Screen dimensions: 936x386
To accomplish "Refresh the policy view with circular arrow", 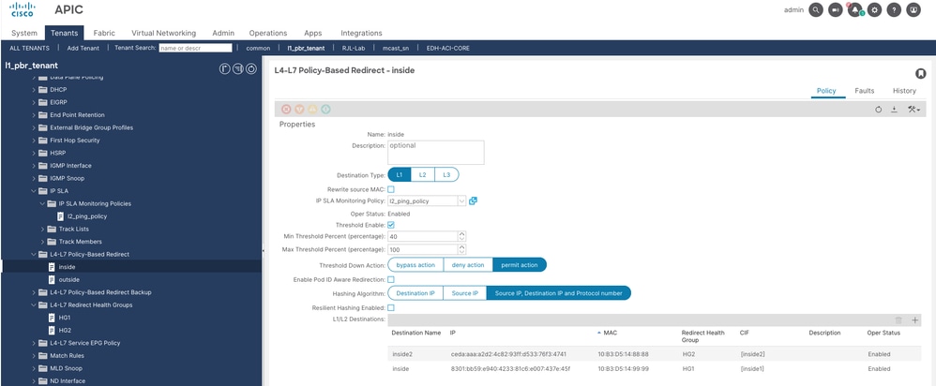I will click(878, 110).
